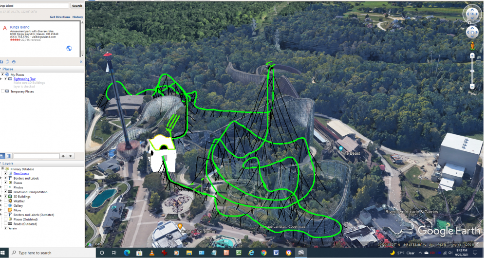Open the New Layers link

[21, 173]
